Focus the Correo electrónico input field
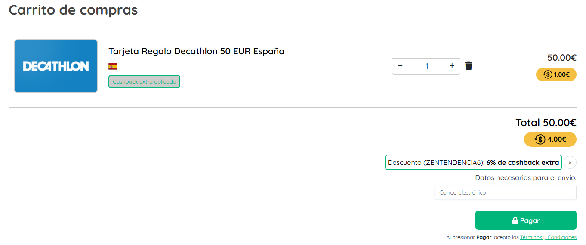Screen dimensions: 586x245 (x=505, y=192)
